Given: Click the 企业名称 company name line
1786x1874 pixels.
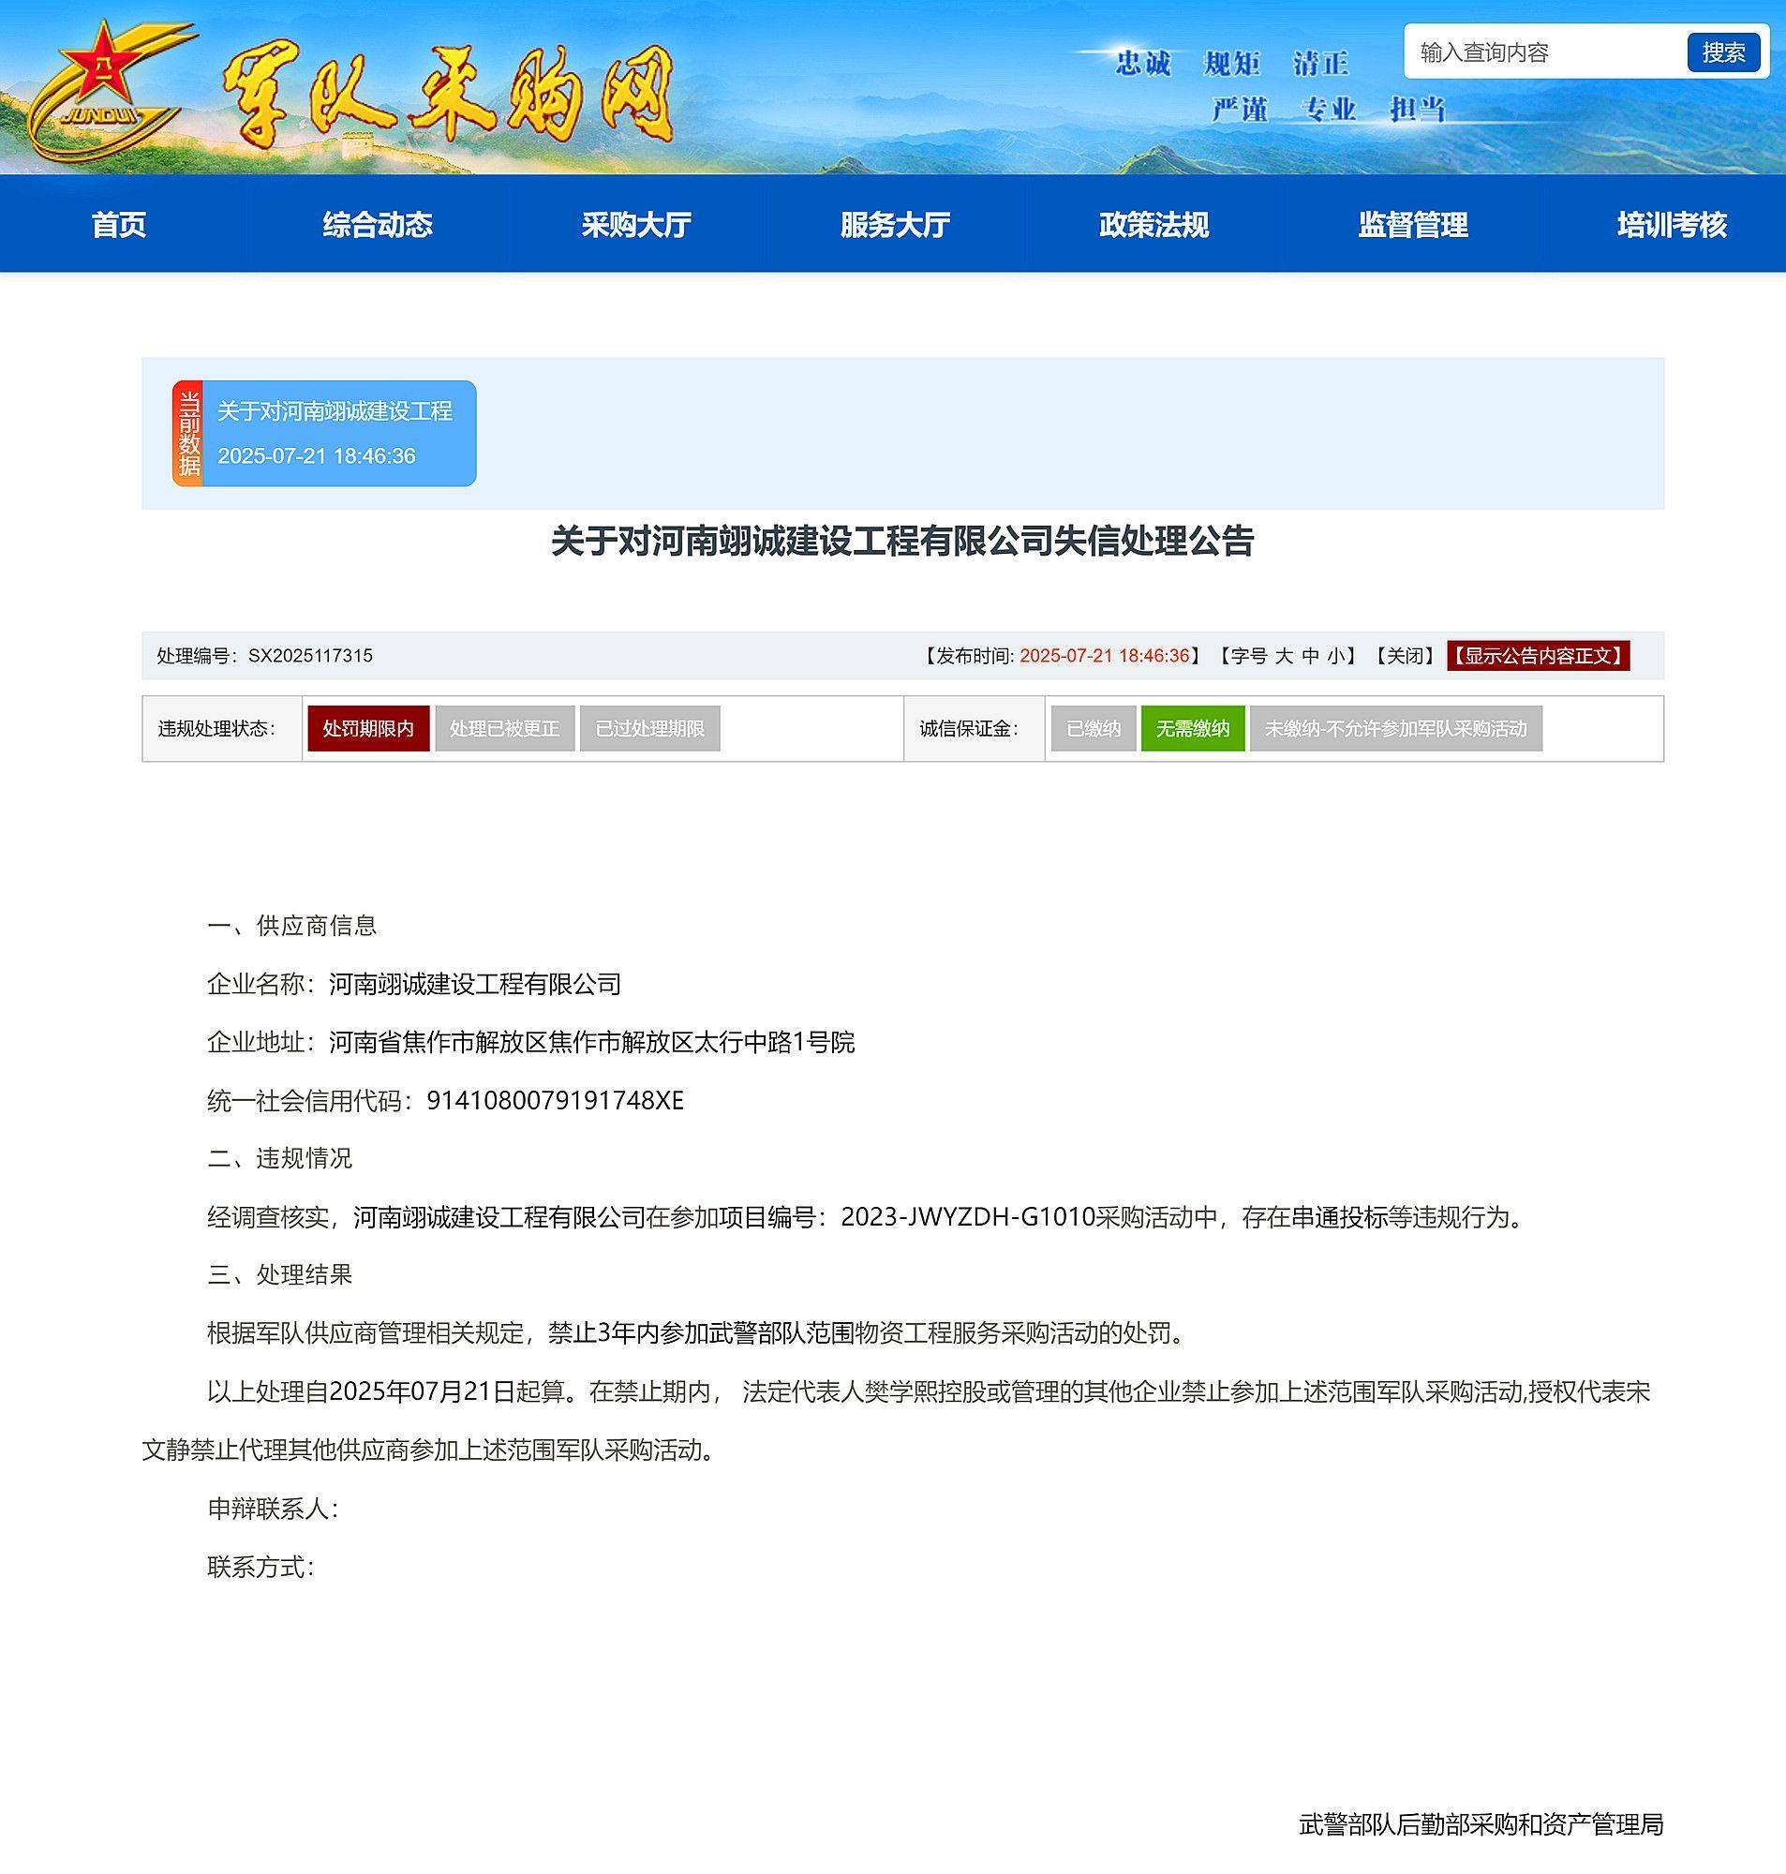Looking at the screenshot, I should point(414,984).
